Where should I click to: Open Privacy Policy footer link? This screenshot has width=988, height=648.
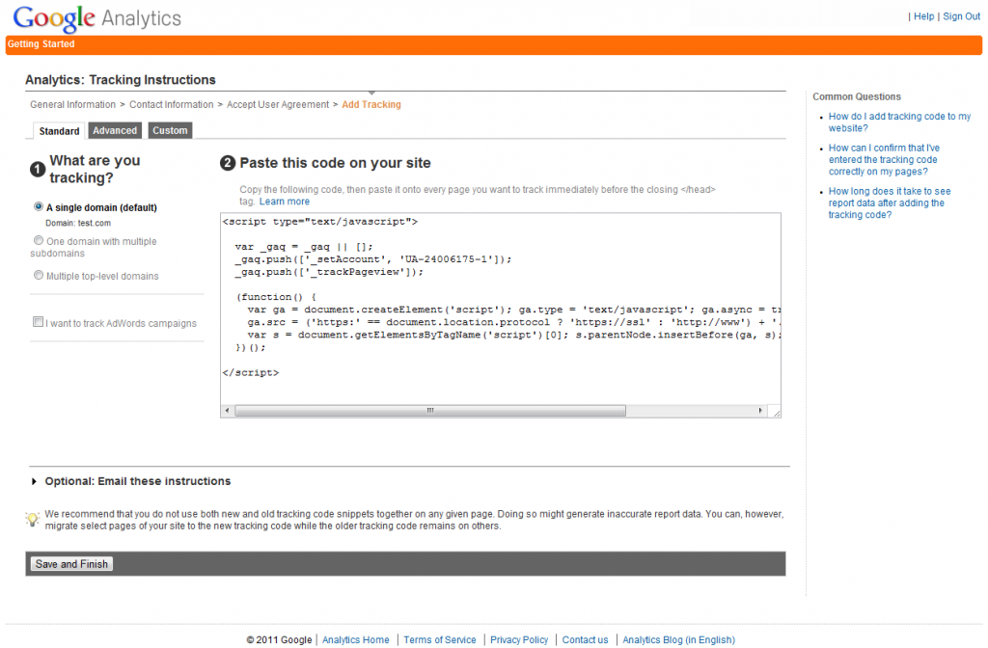click(519, 640)
